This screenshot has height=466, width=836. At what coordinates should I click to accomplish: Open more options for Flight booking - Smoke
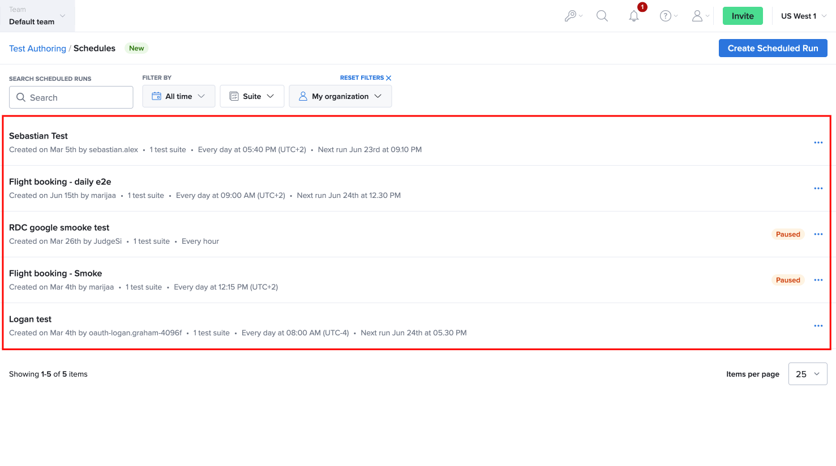point(818,280)
